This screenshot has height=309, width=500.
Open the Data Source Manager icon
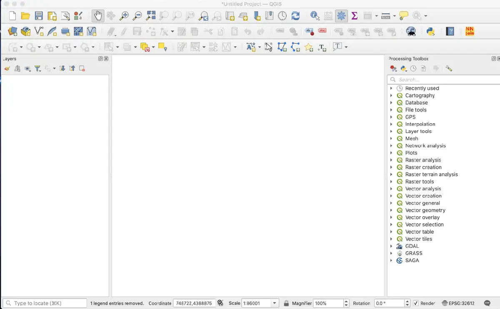point(12,31)
